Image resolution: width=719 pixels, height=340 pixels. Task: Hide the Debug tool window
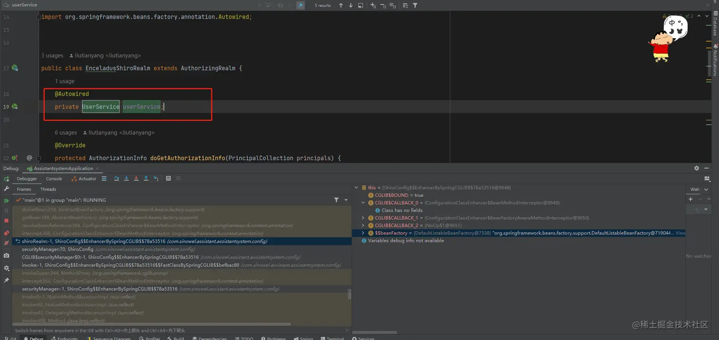(707, 168)
